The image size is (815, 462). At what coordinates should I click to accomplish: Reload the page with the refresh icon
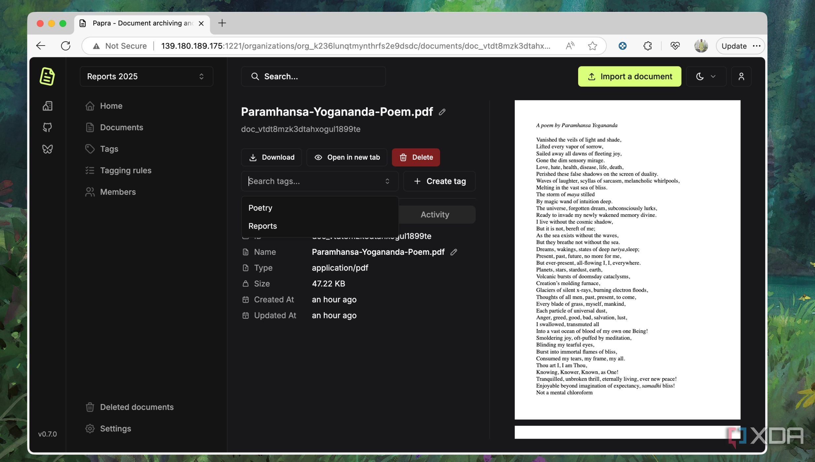66,46
